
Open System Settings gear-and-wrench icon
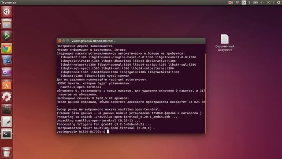(7, 97)
